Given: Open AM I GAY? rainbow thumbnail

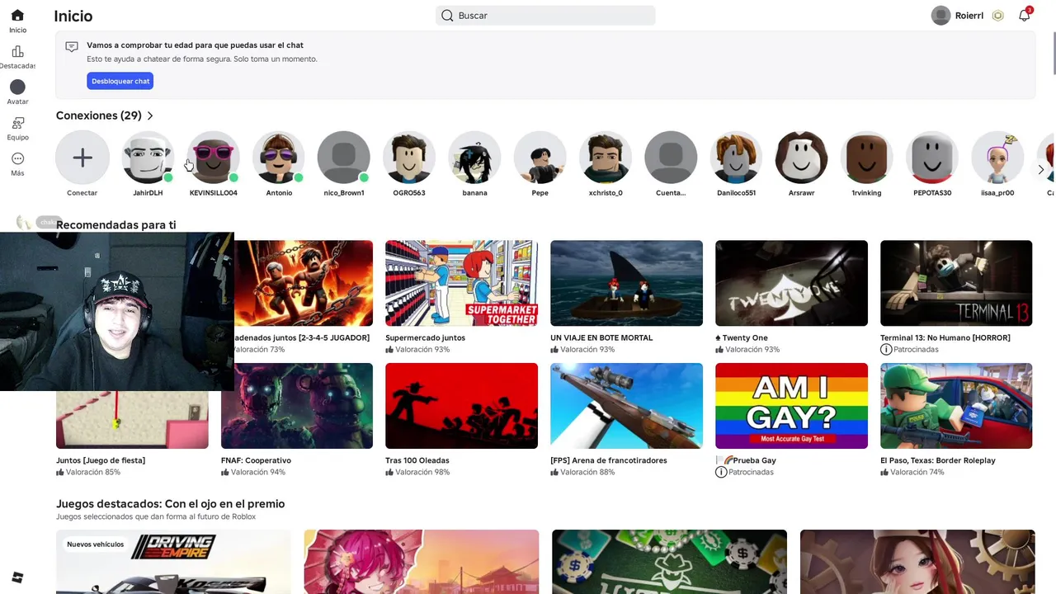Looking at the screenshot, I should 791,406.
